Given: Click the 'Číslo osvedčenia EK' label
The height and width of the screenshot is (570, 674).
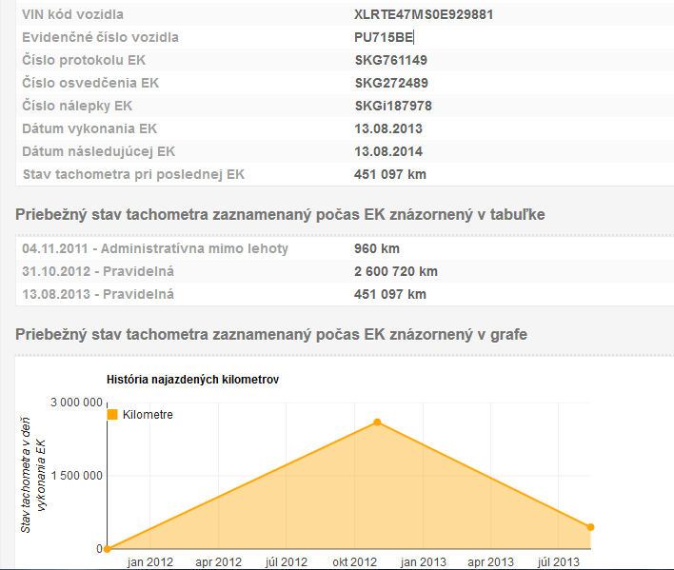Looking at the screenshot, I should [90, 83].
